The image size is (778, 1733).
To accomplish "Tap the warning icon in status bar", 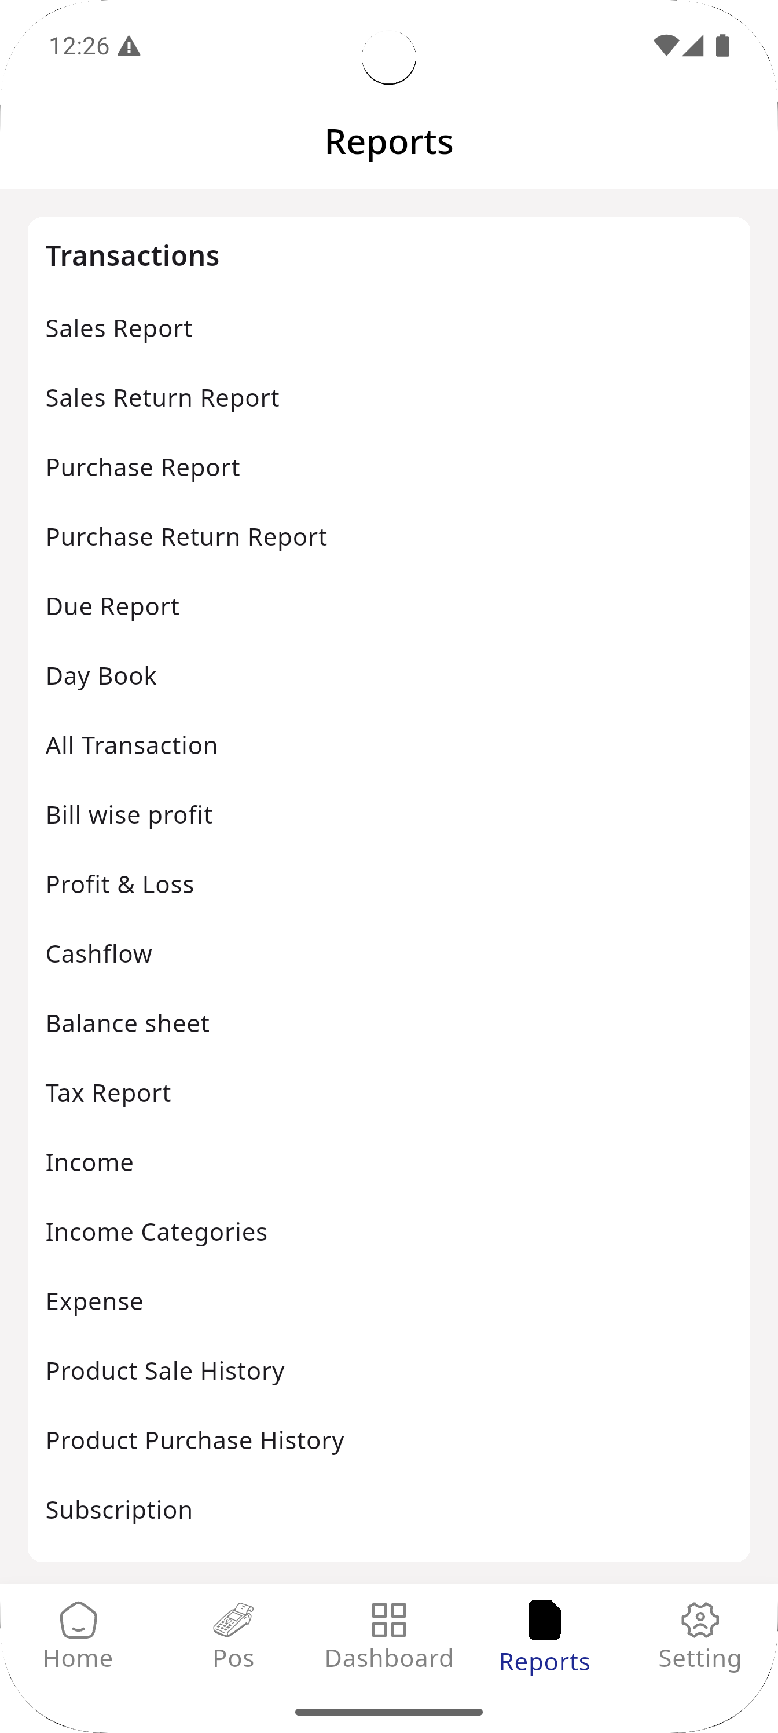I will (129, 47).
